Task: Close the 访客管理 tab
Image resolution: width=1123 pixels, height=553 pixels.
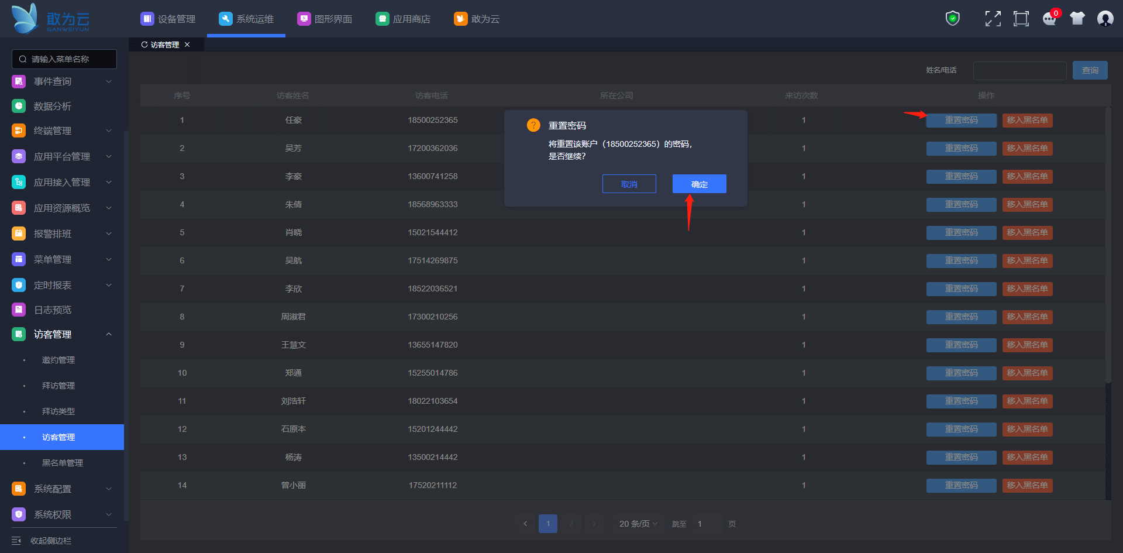Action: pos(187,44)
